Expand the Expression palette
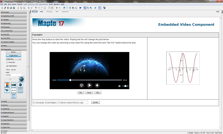The width and height of the screenshot is (223, 134). [14, 27]
